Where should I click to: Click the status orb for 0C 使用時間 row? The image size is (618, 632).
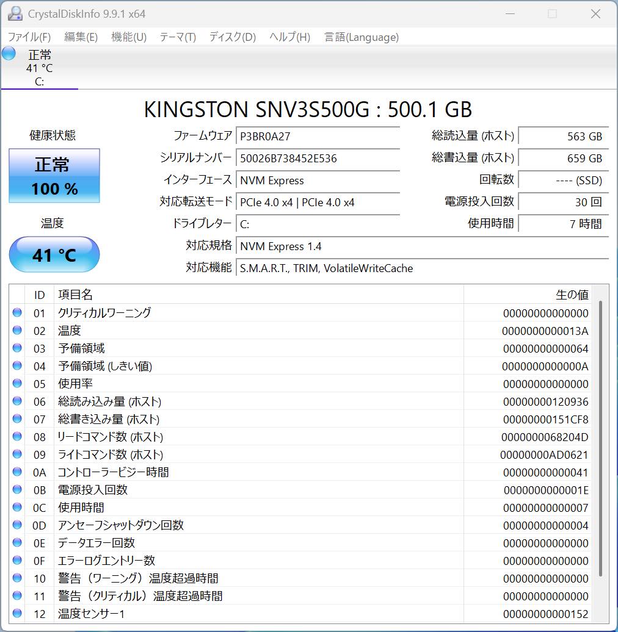[x=17, y=507]
